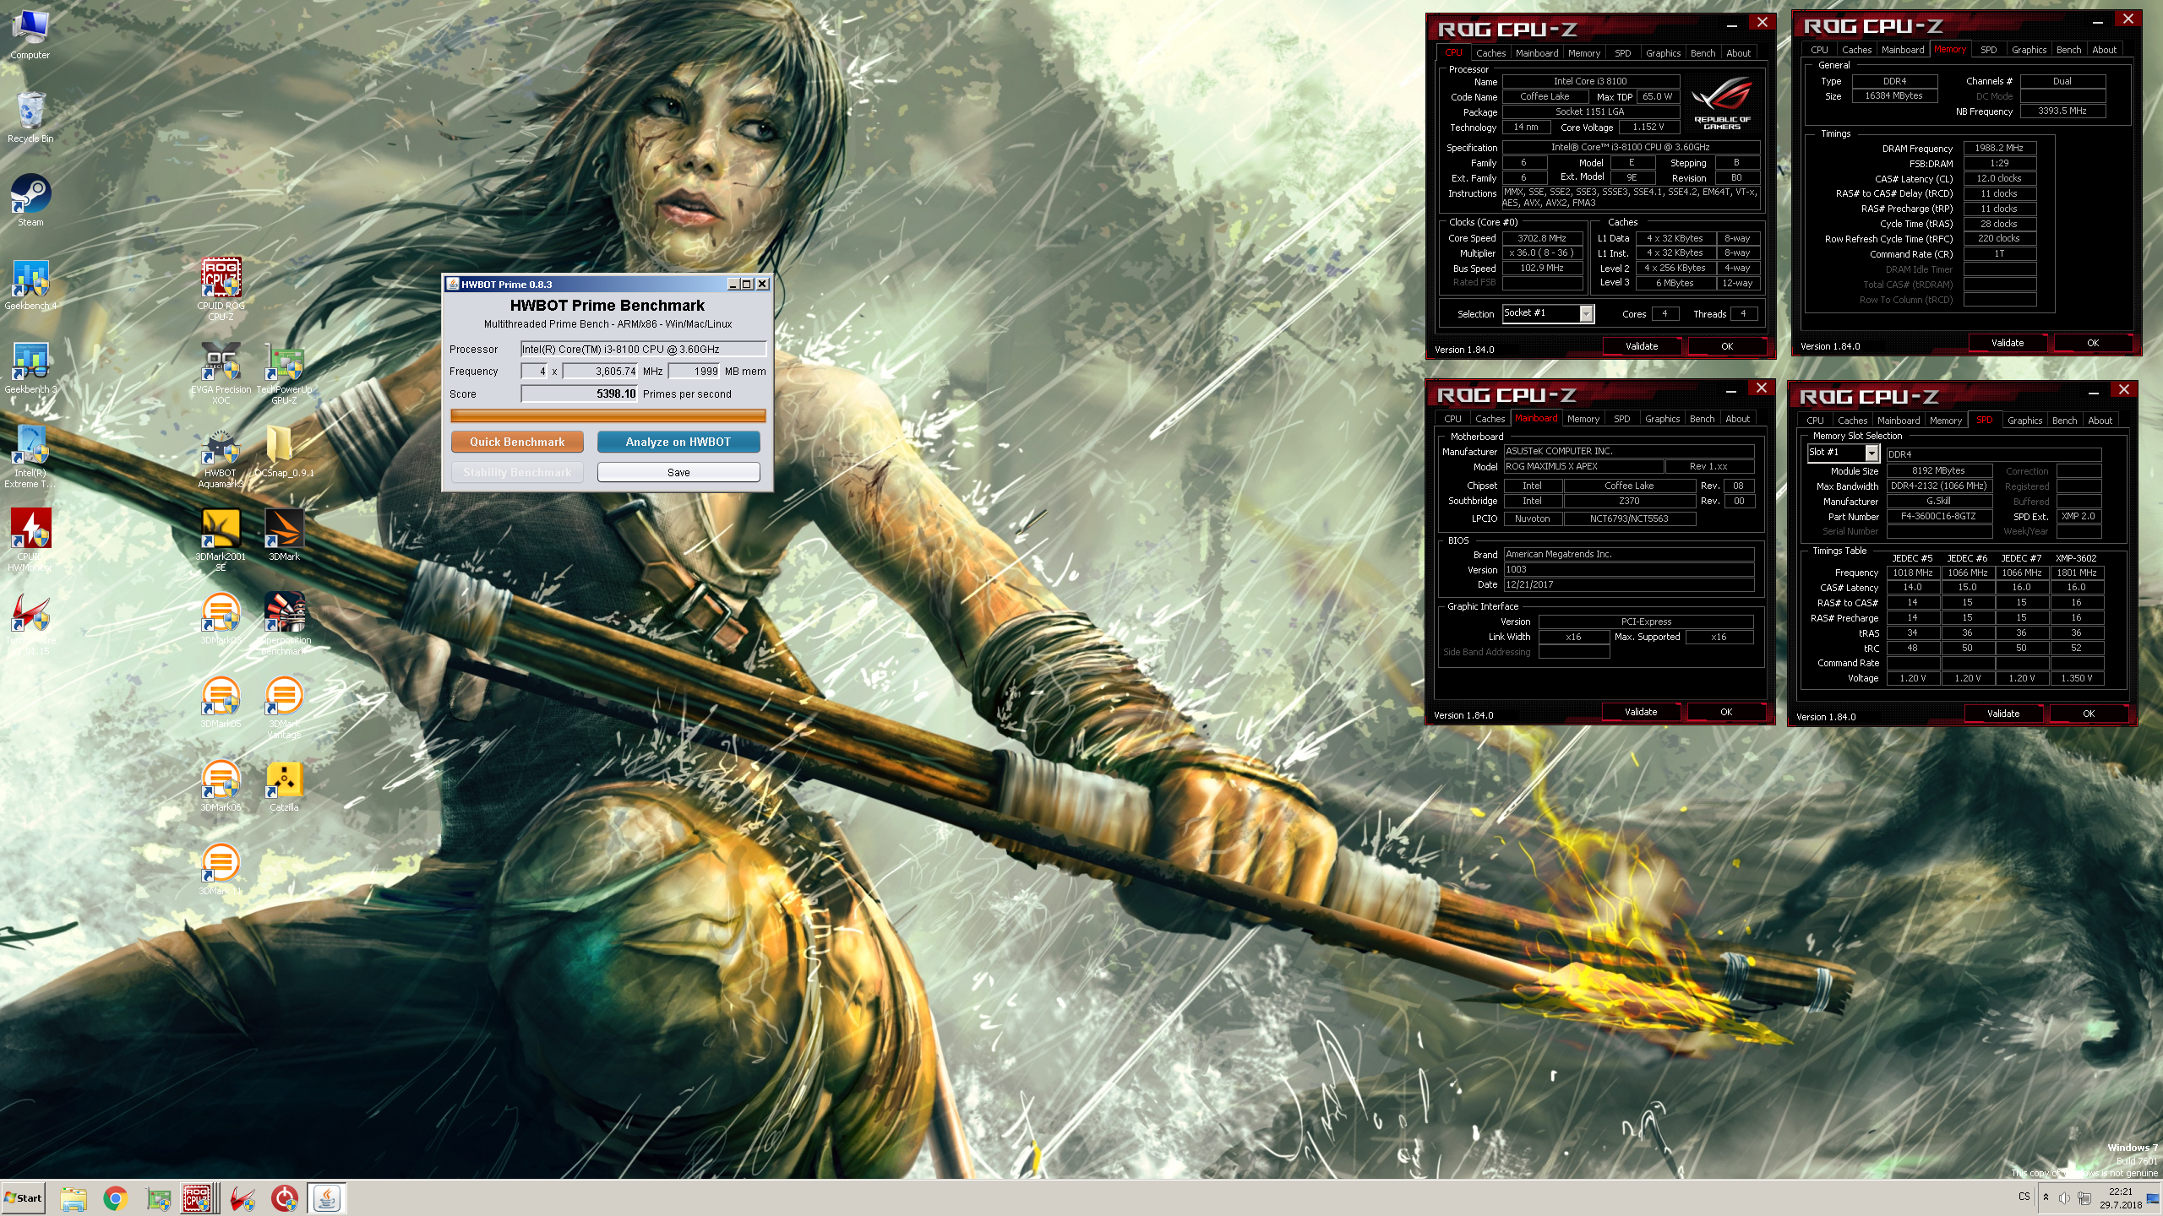This screenshot has height=1216, width=2163.
Task: Select the HWBOT Aquamark3 desktop shortcut
Action: [x=221, y=457]
